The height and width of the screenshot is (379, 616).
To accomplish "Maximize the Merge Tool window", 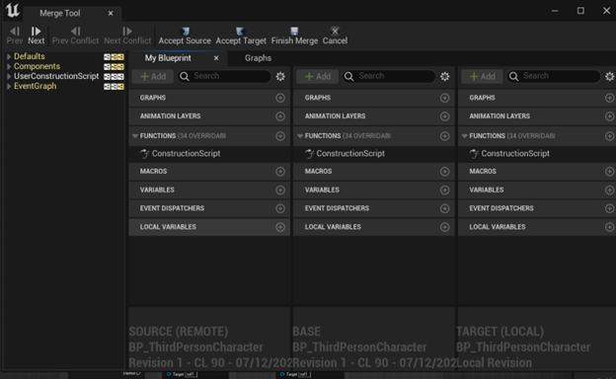I will [x=580, y=11].
